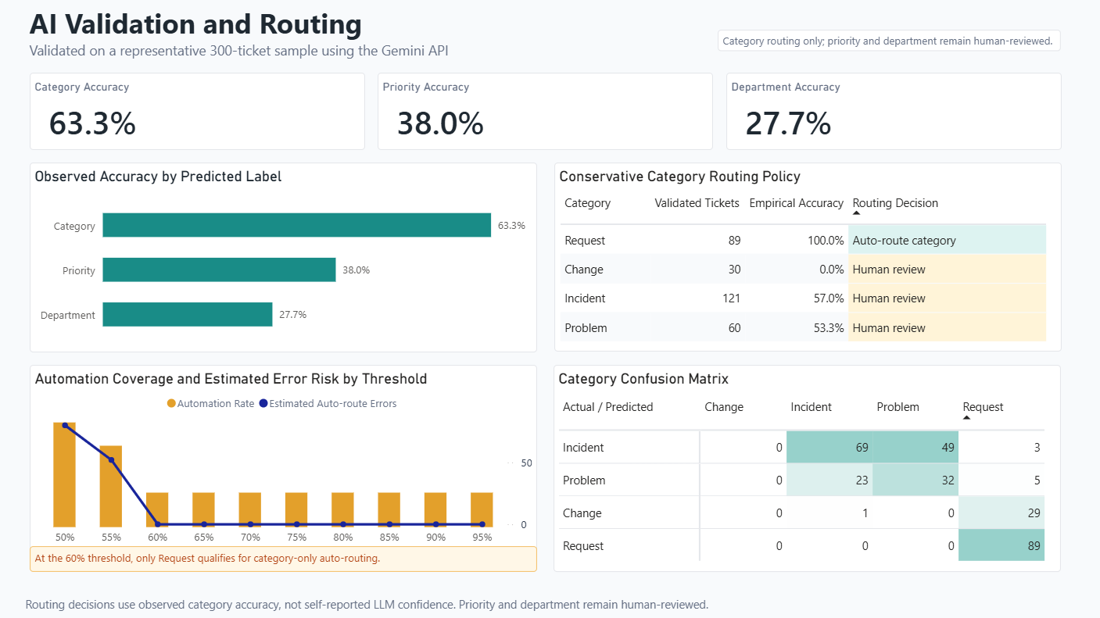Click the Category column header in routing table
Viewport: 1100px width, 618px height.
tap(587, 203)
